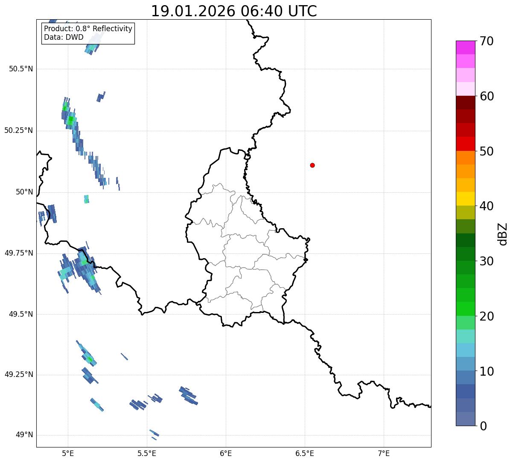Click the 50°N latitude label
Viewport: 513px width, 462px height.
point(24,192)
